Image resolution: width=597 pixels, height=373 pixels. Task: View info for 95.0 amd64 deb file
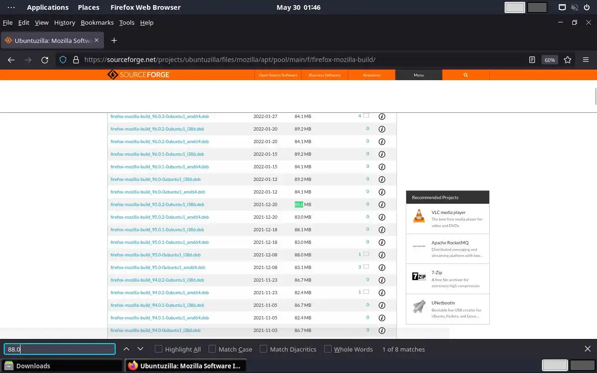(x=382, y=268)
